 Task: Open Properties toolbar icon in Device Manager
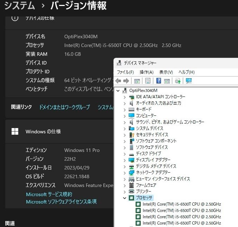(x=148, y=81)
